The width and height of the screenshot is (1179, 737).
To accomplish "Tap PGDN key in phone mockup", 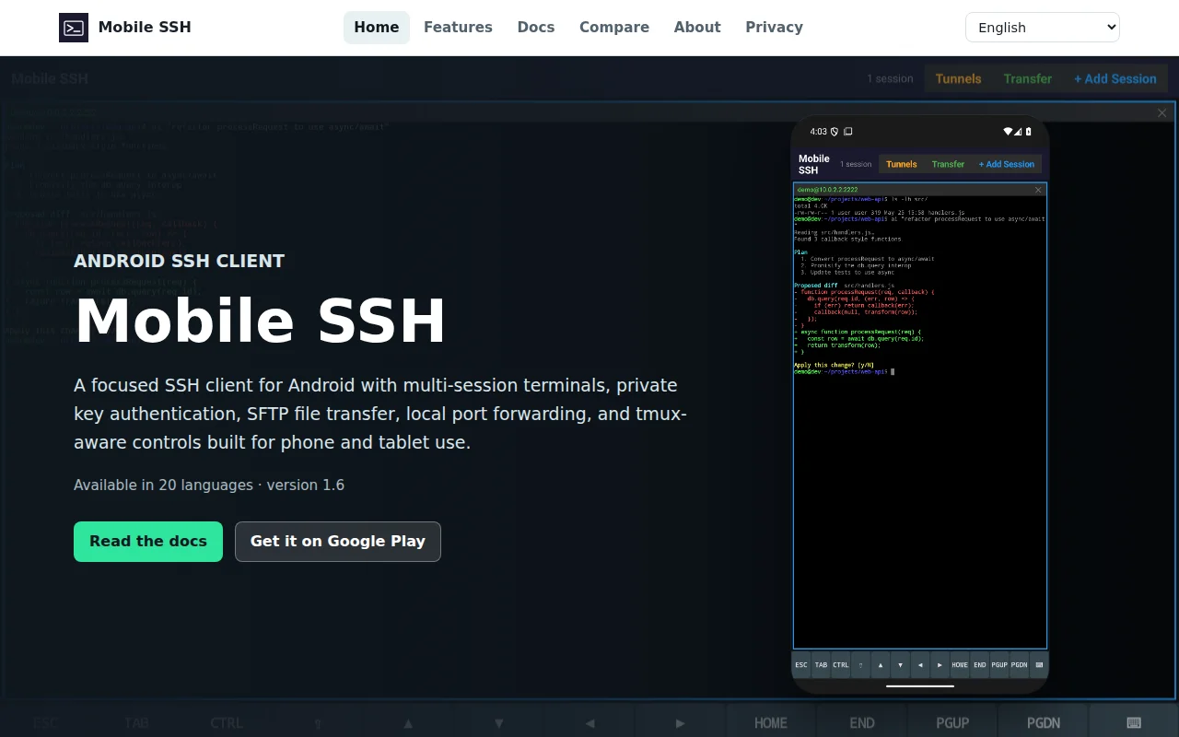I will coord(1019,665).
